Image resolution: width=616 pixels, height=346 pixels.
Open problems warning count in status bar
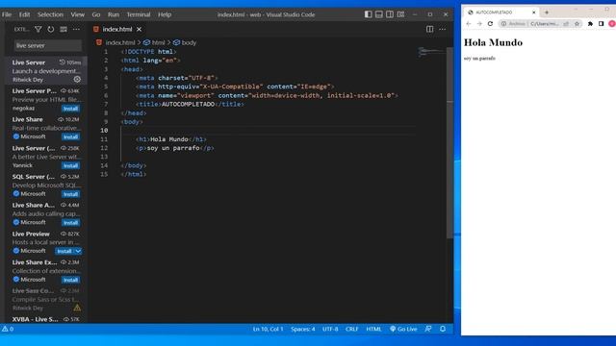[x=8, y=329]
